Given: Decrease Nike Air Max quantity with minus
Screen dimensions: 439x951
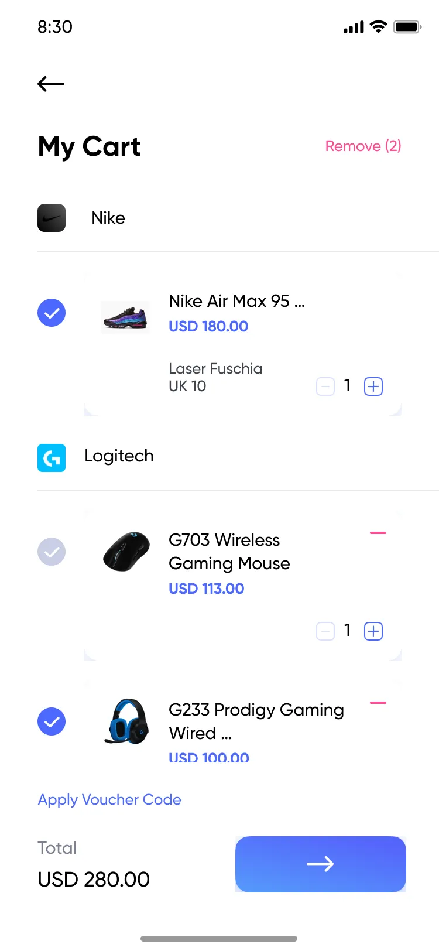Looking at the screenshot, I should pyautogui.click(x=325, y=386).
